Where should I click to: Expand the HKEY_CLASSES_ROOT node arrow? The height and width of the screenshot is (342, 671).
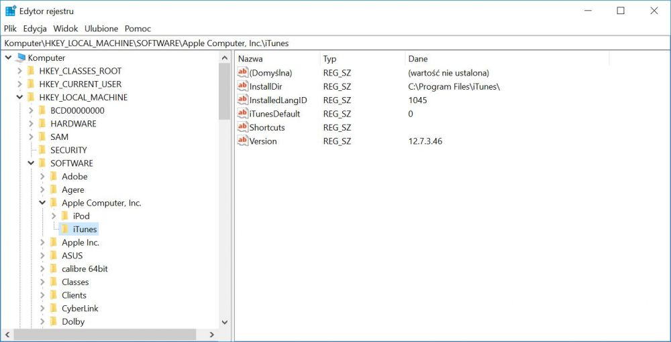19,71
